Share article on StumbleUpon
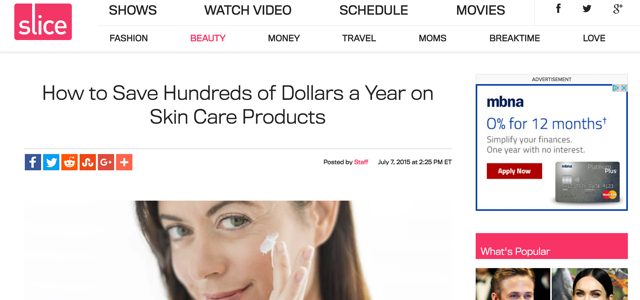The image size is (640, 300). pos(88,162)
